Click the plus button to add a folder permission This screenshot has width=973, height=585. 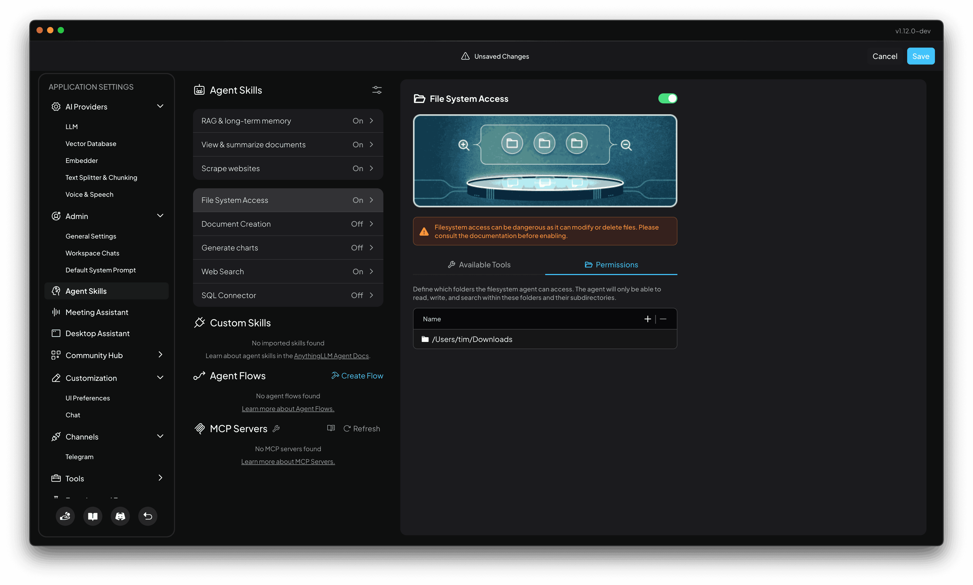click(x=648, y=319)
